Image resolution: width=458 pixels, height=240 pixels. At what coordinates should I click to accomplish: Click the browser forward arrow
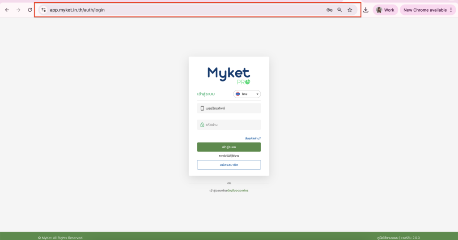(18, 10)
